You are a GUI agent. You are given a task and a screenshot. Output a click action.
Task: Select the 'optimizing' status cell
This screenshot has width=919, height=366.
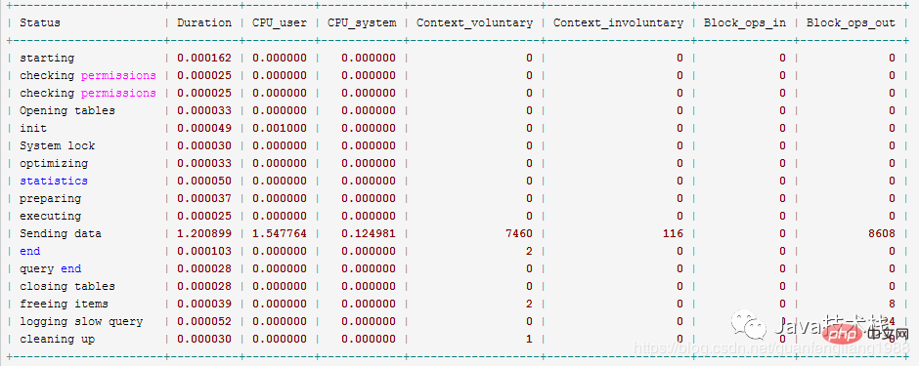(x=54, y=163)
